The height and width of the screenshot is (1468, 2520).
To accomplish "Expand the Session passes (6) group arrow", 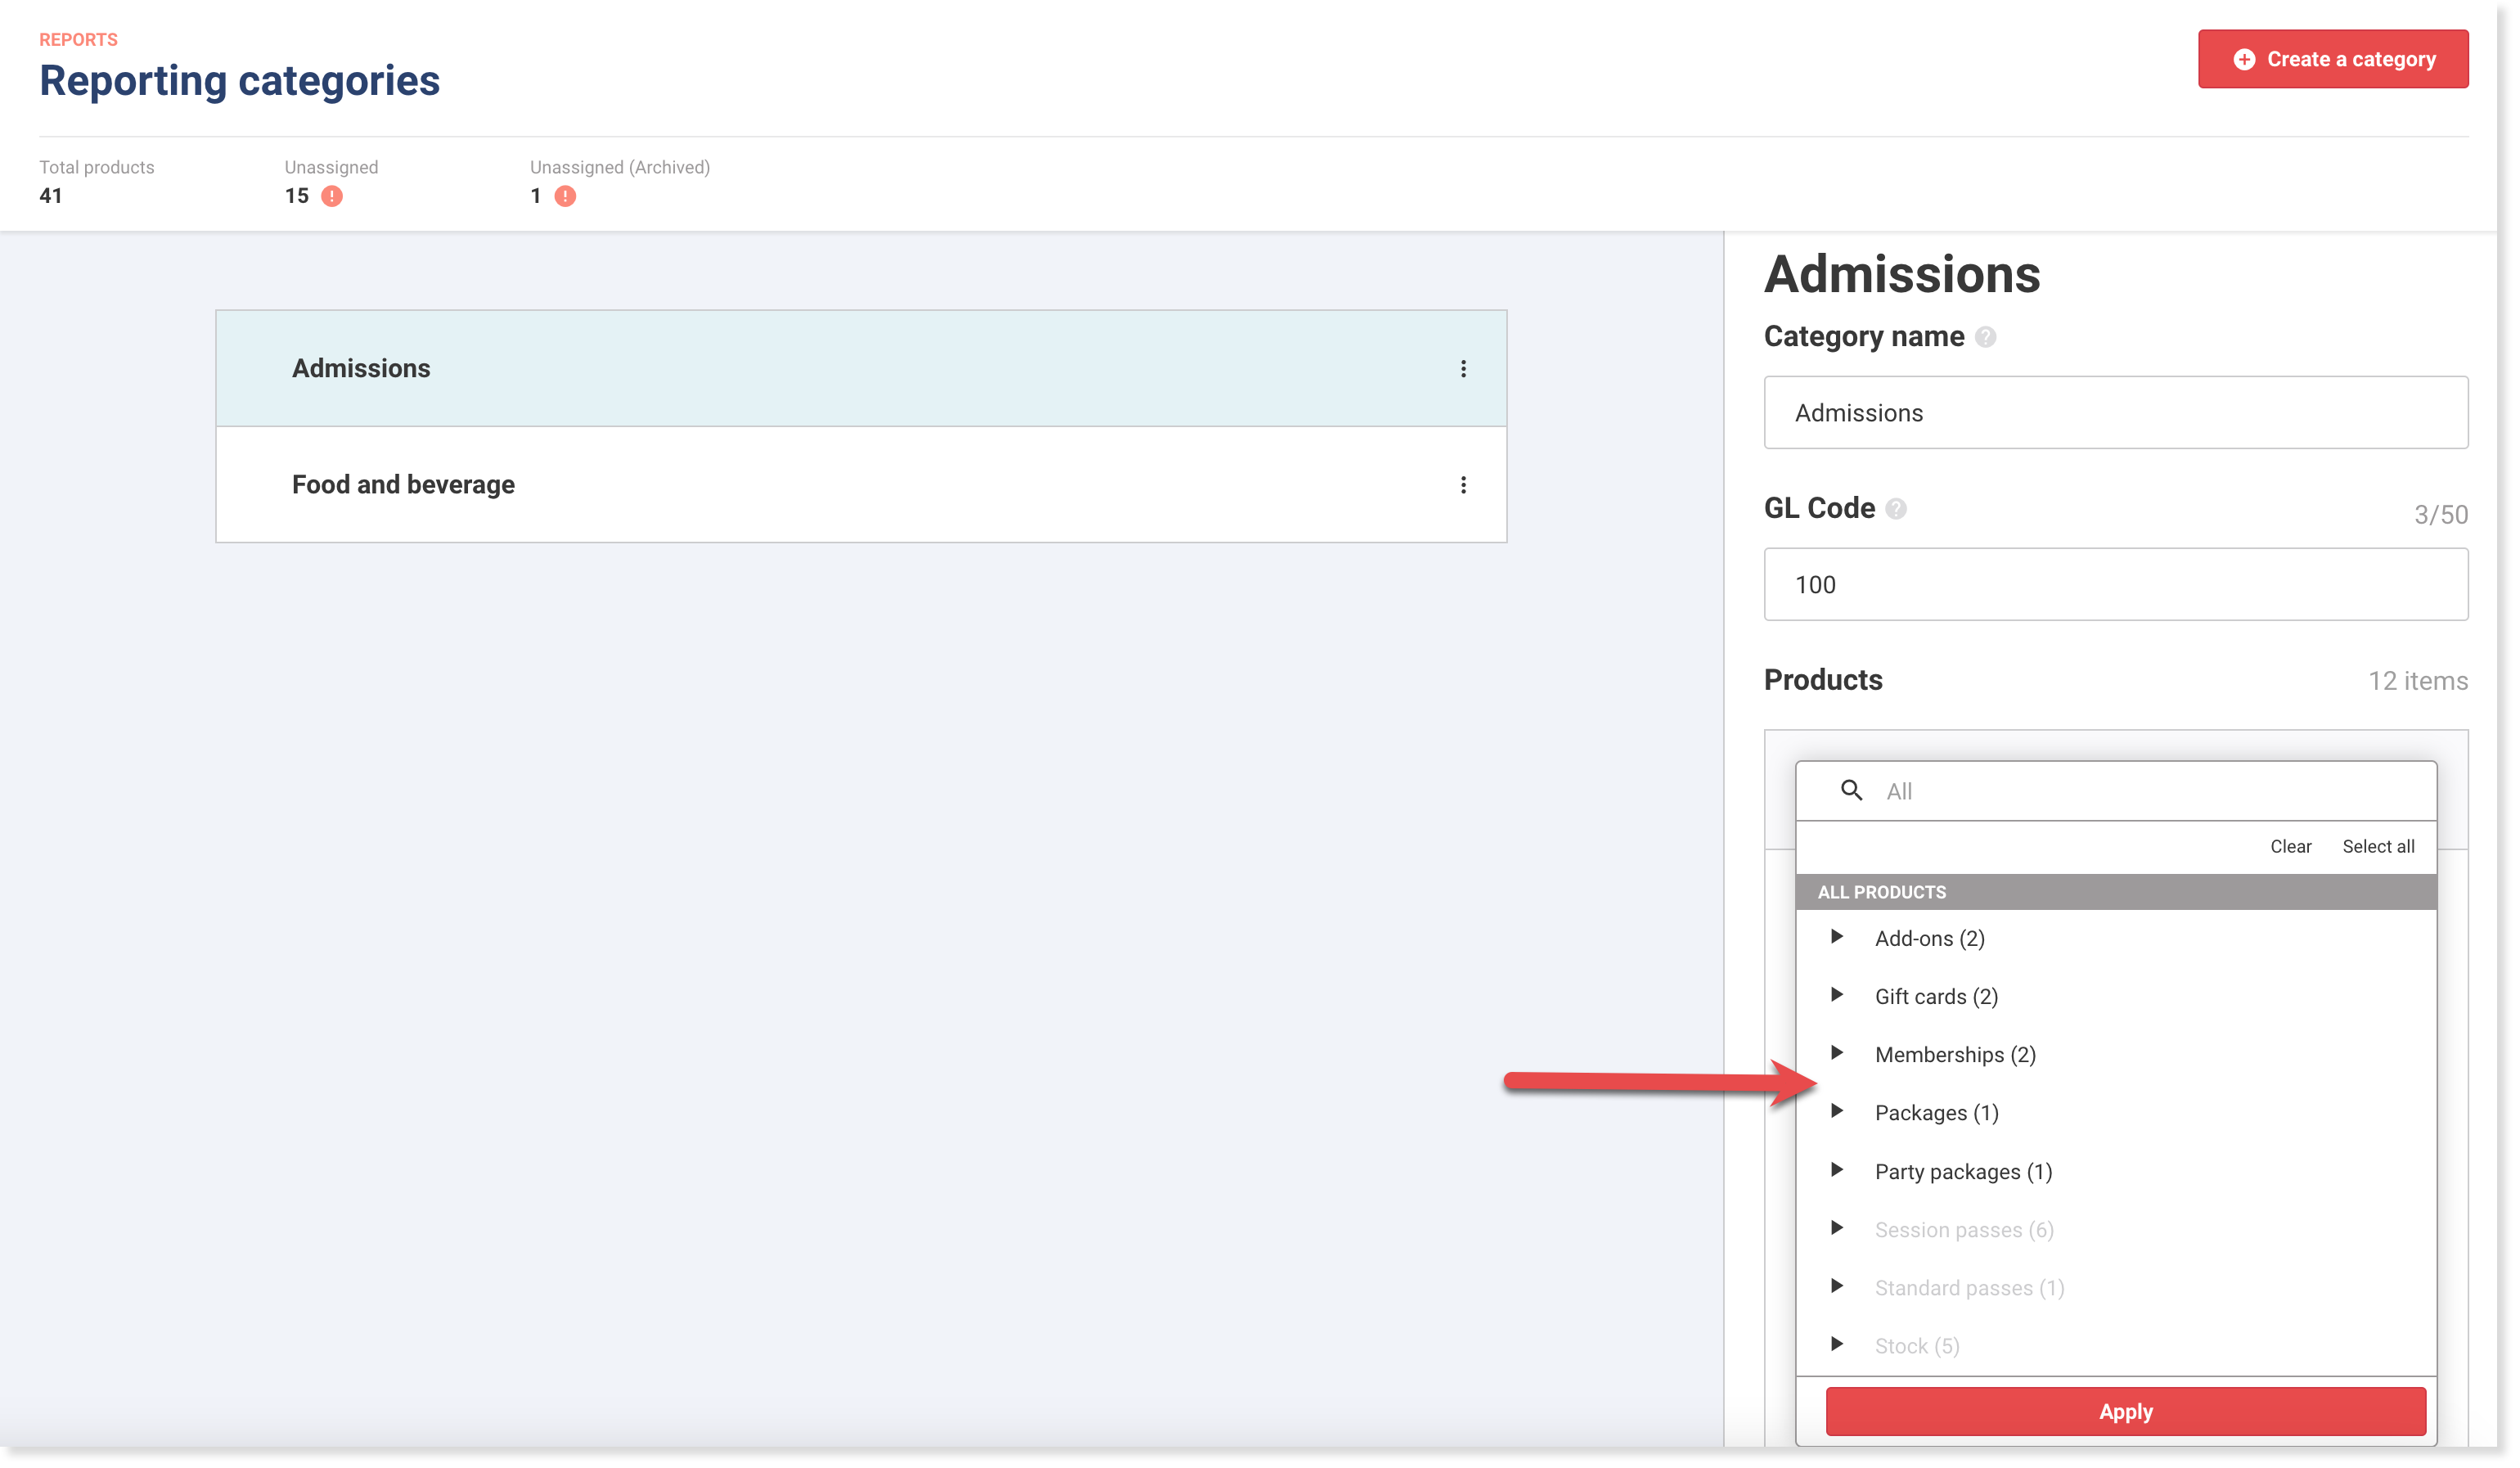I will tap(1837, 1228).
